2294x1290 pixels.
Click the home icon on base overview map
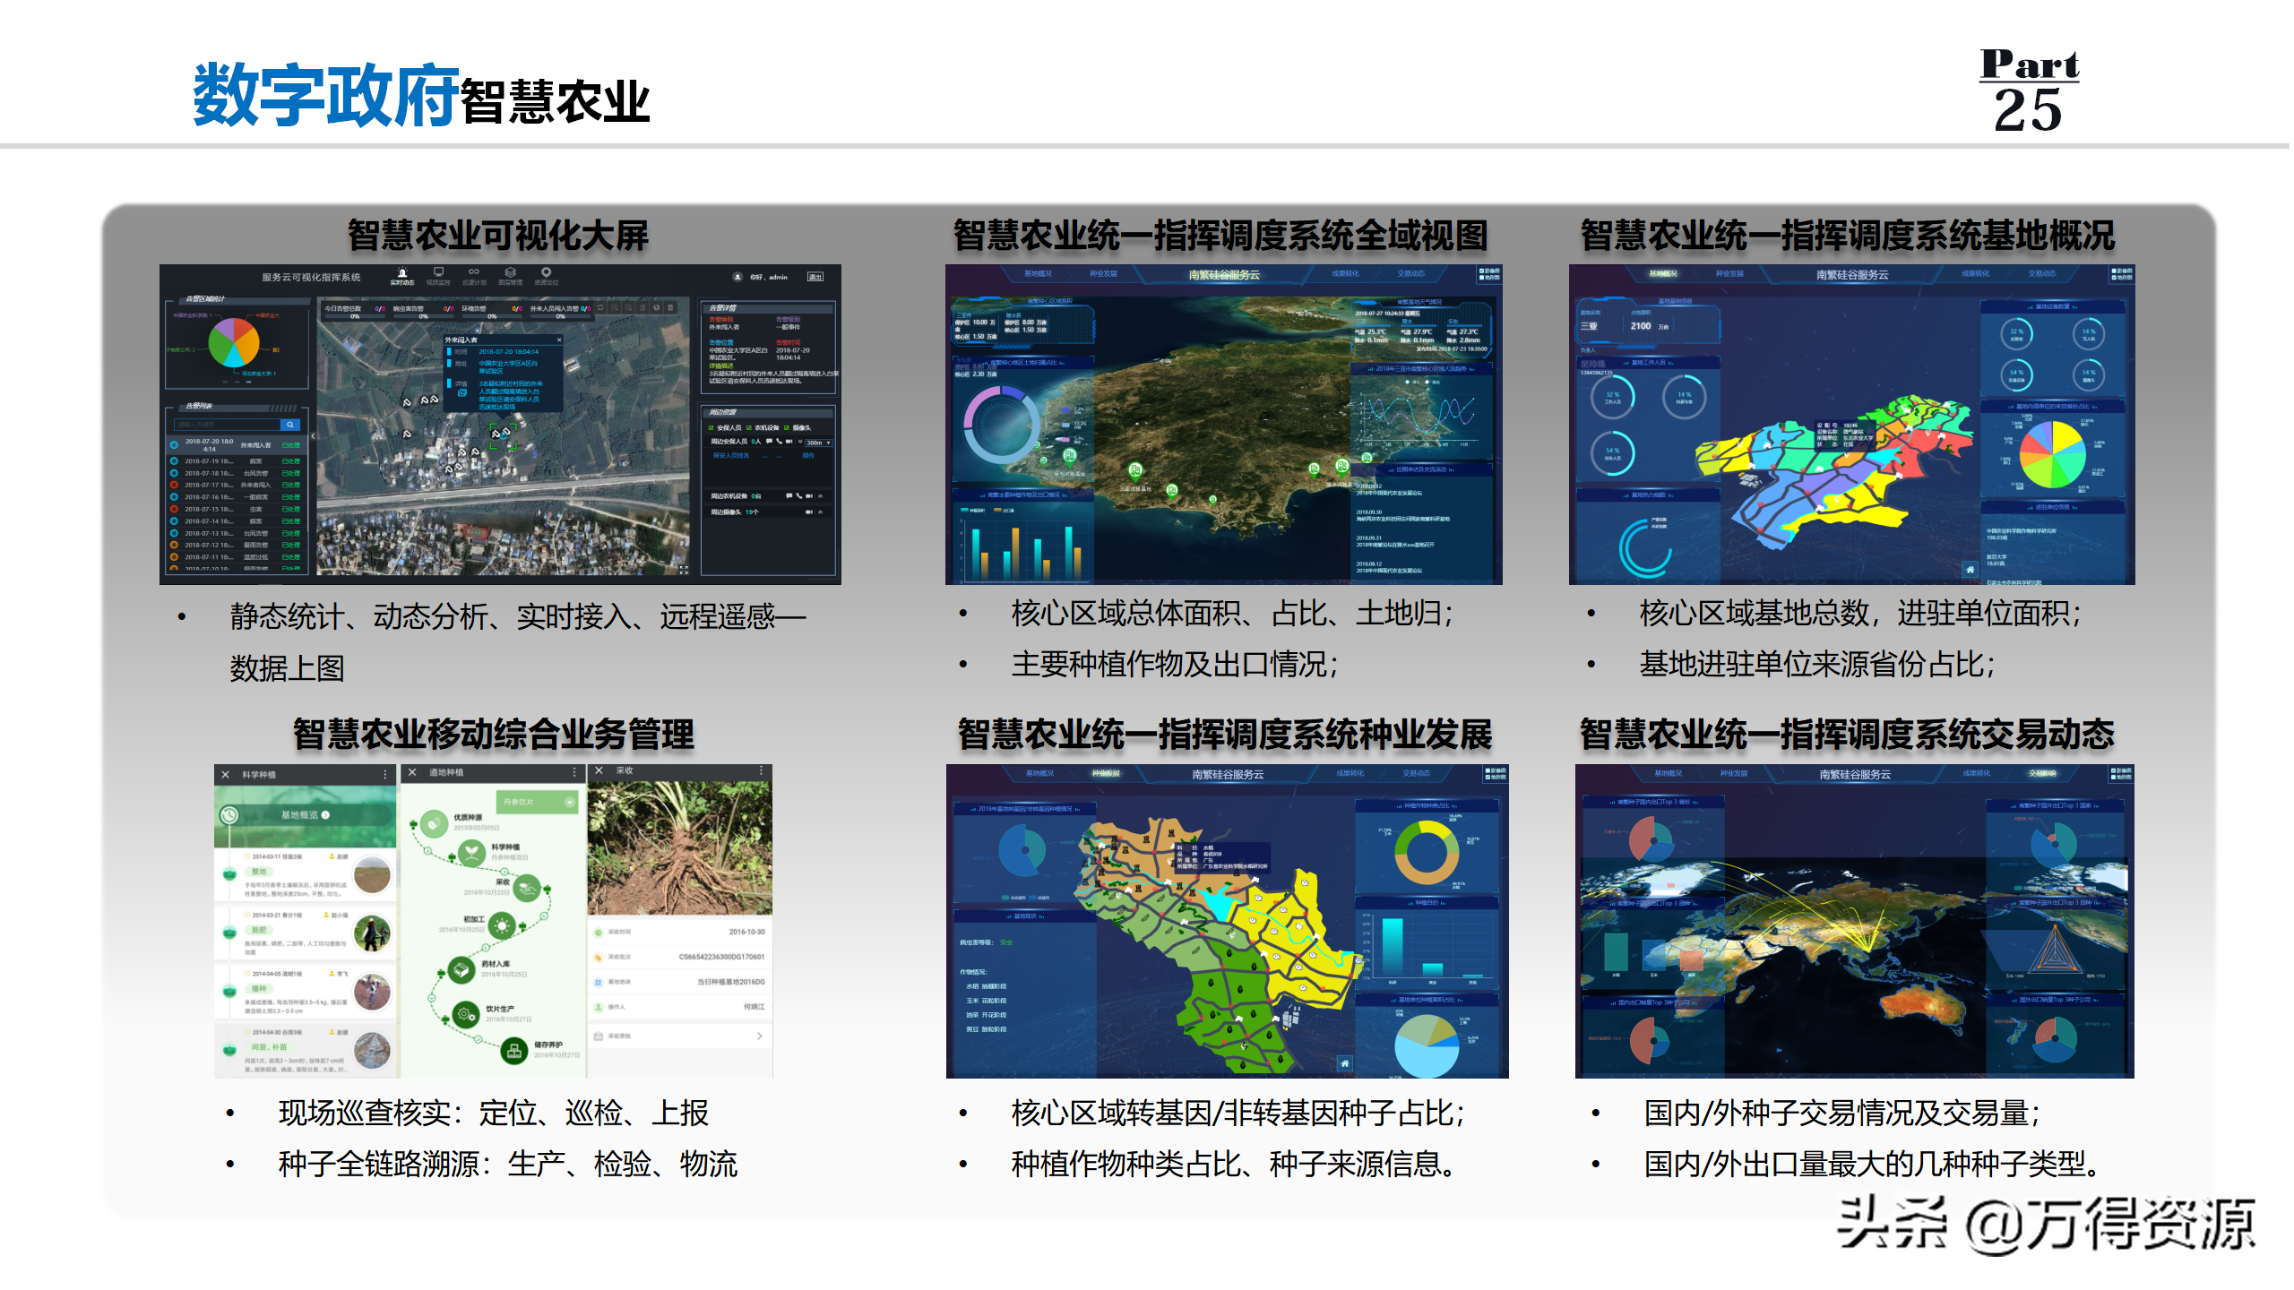click(x=1970, y=570)
